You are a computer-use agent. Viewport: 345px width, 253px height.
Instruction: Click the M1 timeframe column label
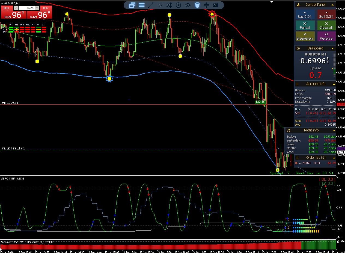pyautogui.click(x=11, y=25)
